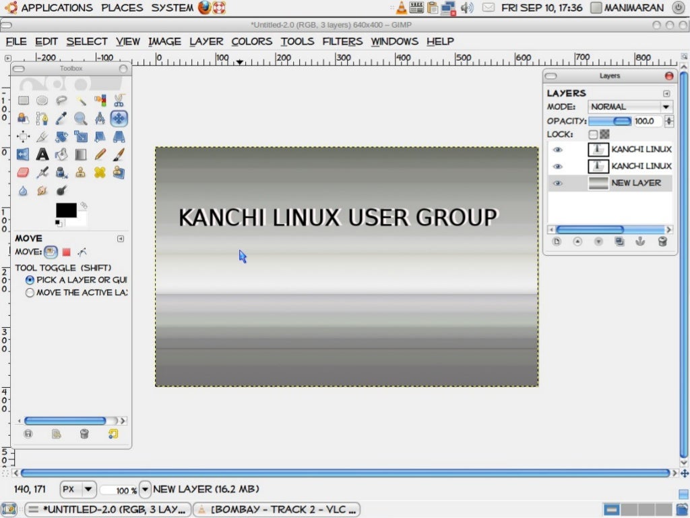The image size is (690, 518).
Task: Select the Airbrush tool
Action: tap(42, 172)
